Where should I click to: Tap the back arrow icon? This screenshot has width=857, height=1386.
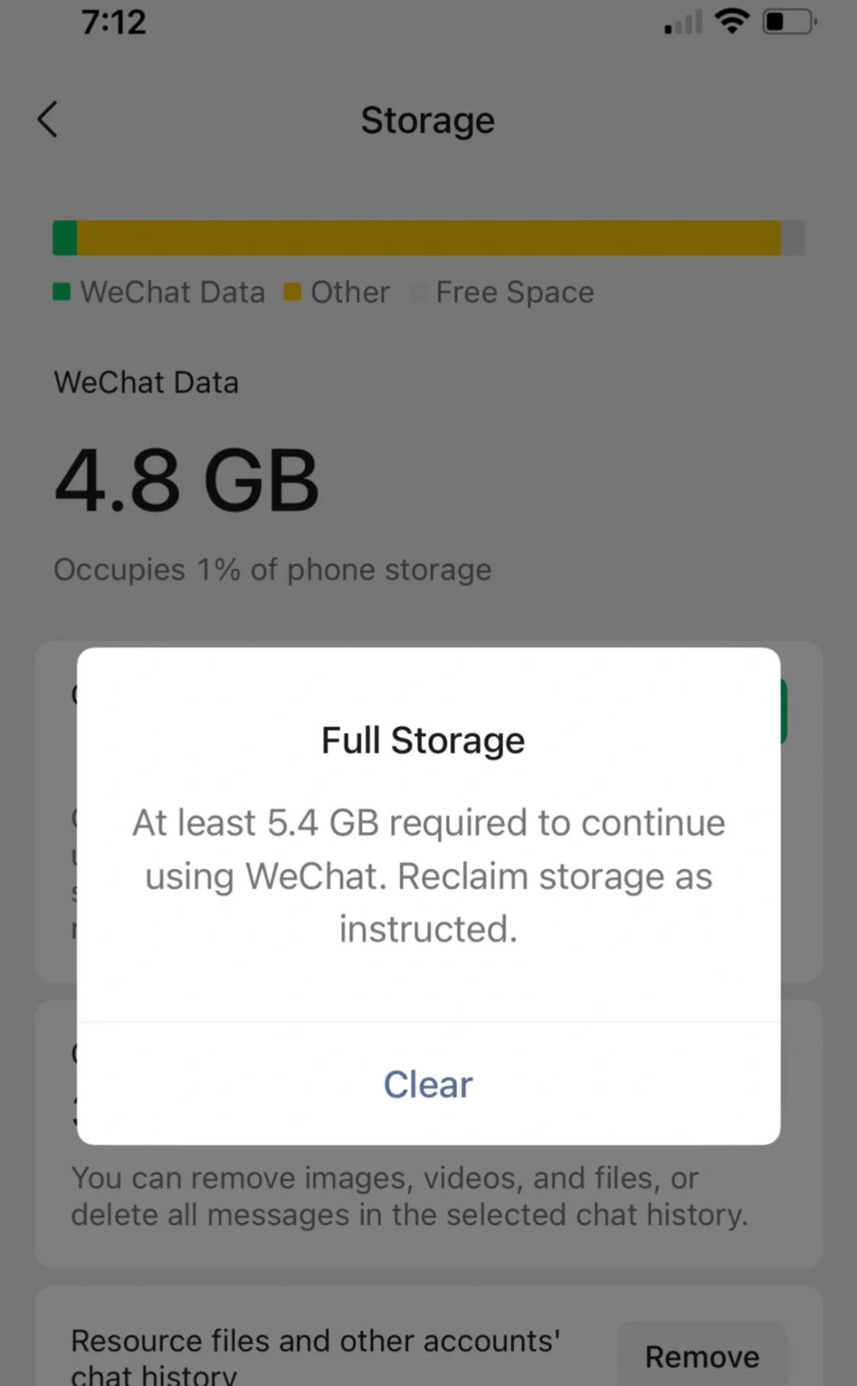pyautogui.click(x=48, y=120)
